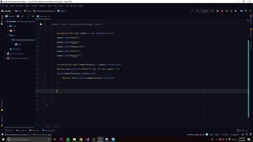
Task: Open the Terminal tool window tab
Action: pyautogui.click(x=34, y=131)
